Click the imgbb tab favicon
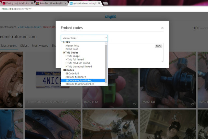208x139 pixels. click(71, 3)
